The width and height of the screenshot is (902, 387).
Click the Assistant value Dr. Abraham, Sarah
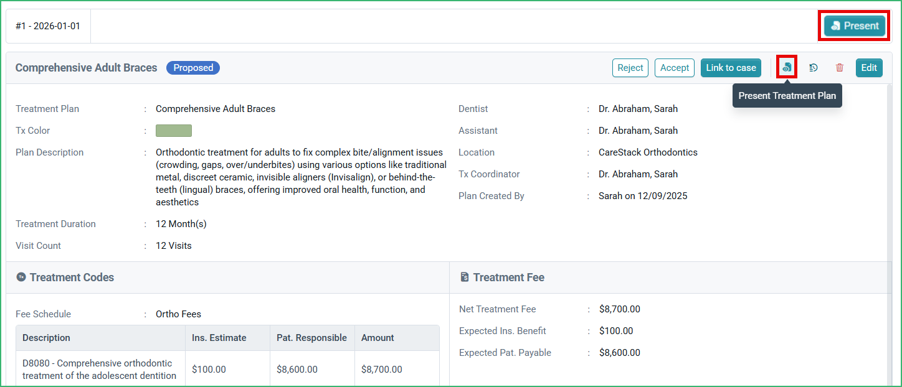(638, 131)
